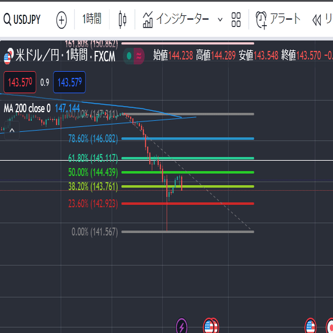Click the 終値143.570 close value
Viewport: 333px width, 333px height.
coord(301,55)
